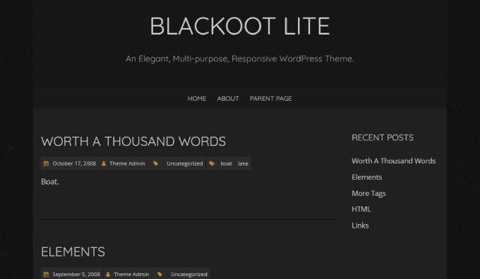Viewport: 480px width, 279px height.
Task: Open the About page from navigation
Action: (x=228, y=99)
